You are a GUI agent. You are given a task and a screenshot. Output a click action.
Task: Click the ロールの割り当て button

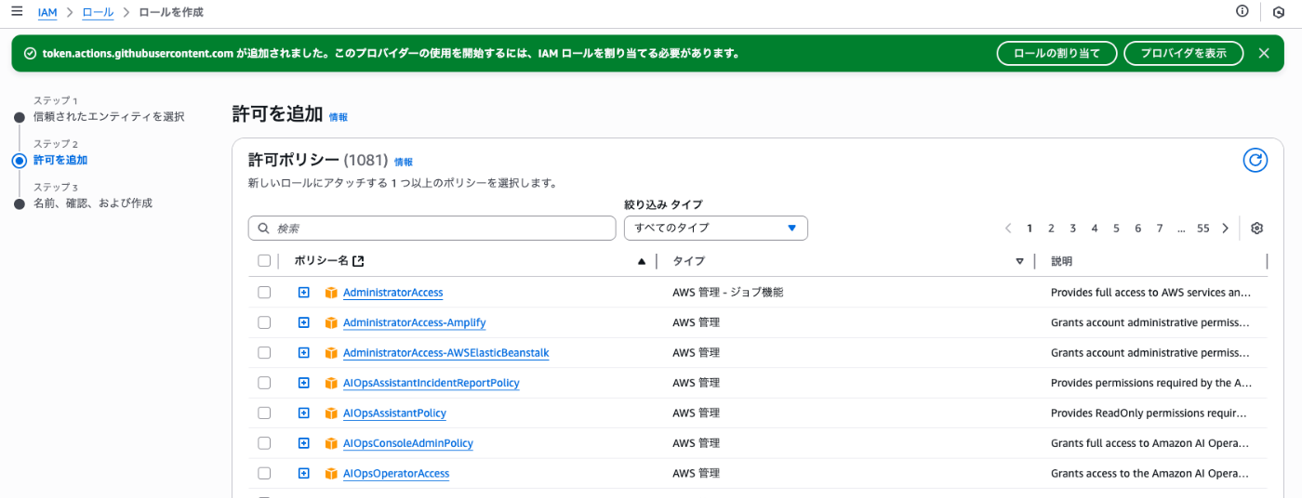coord(1056,53)
